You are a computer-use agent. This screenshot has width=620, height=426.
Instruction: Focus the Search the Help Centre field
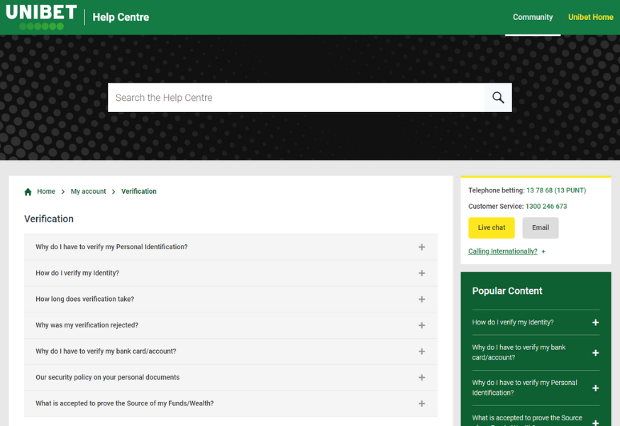coord(296,97)
